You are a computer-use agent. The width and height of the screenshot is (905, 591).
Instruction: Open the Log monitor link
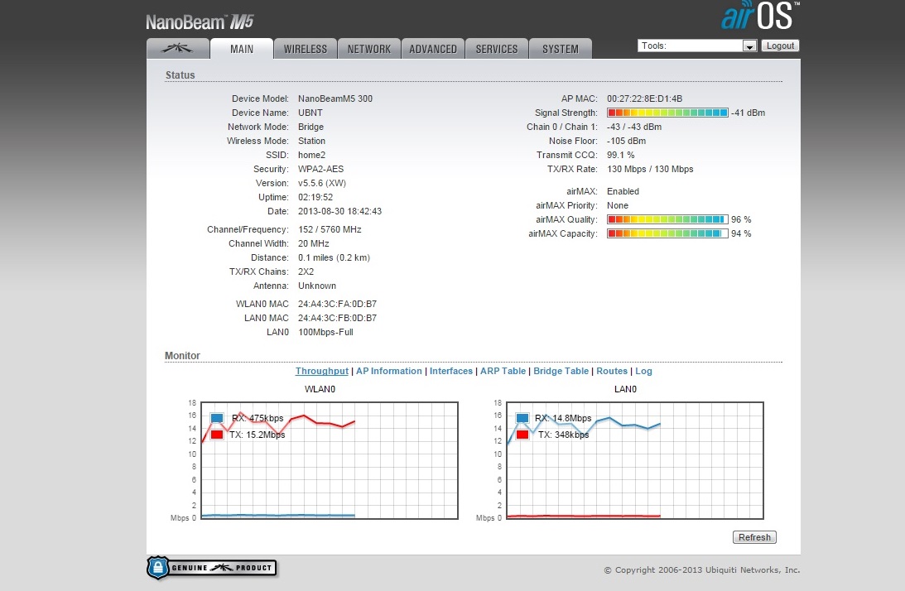[643, 371]
